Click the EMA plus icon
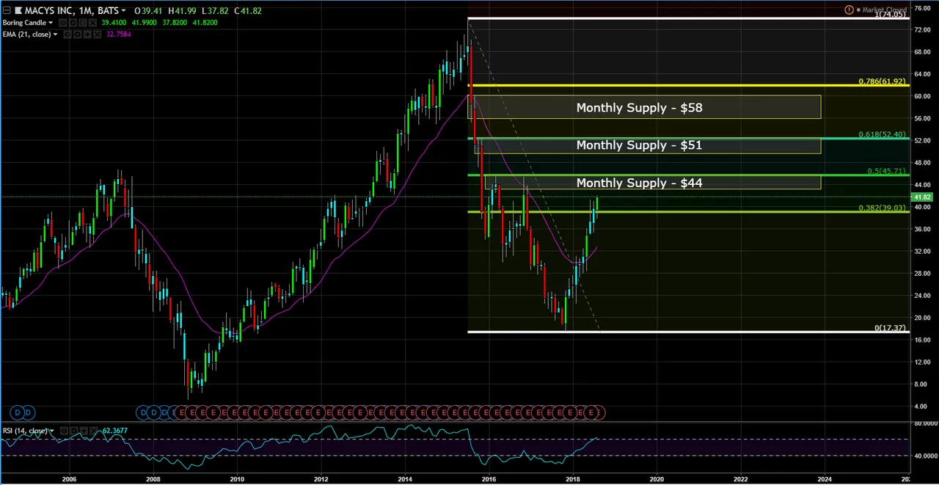The image size is (939, 485). pos(87,34)
